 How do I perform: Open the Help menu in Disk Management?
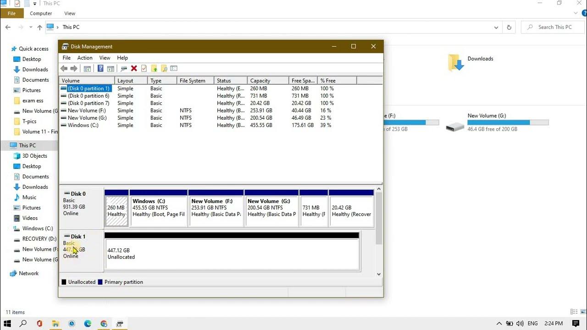122,58
